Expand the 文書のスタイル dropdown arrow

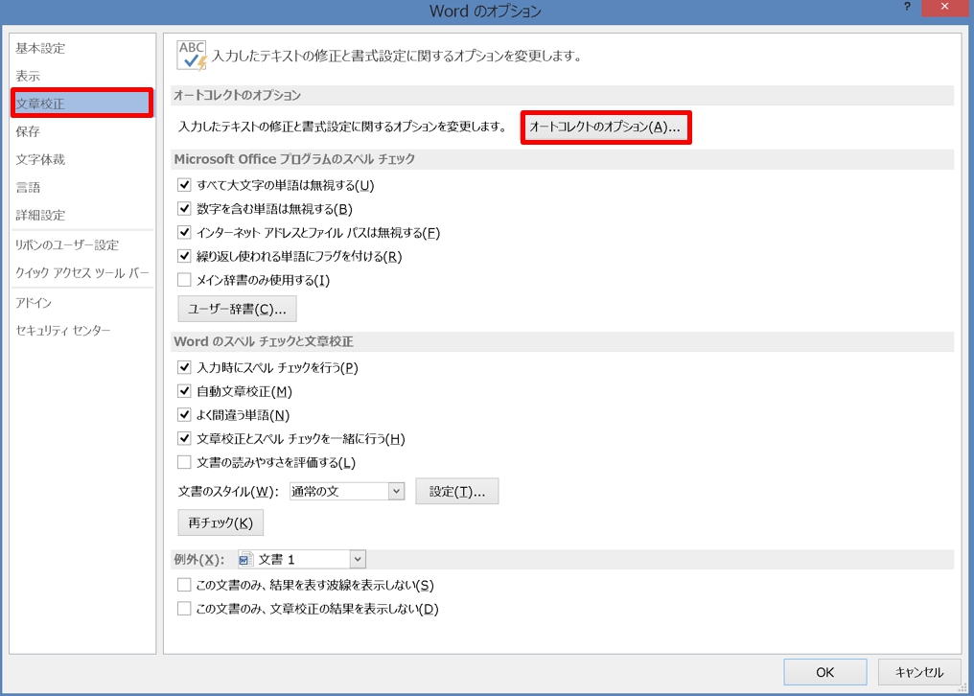click(396, 492)
